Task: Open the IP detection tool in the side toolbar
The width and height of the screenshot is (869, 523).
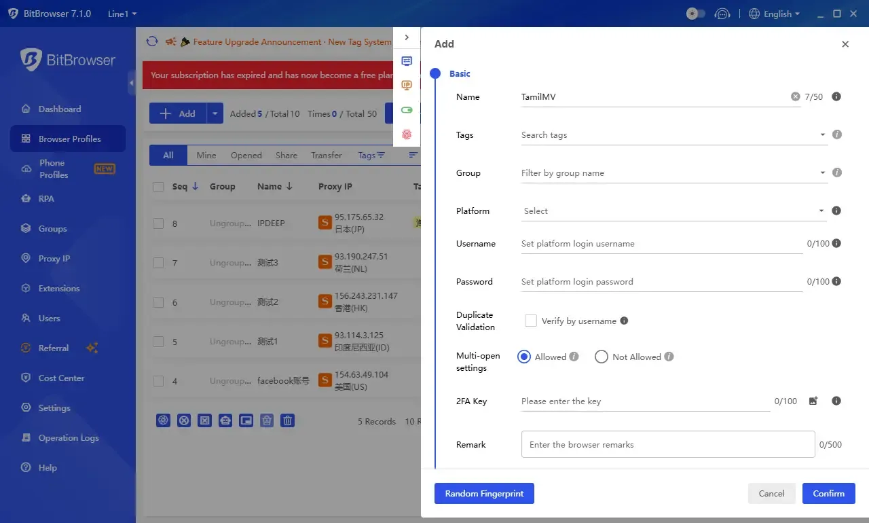Action: click(x=406, y=85)
